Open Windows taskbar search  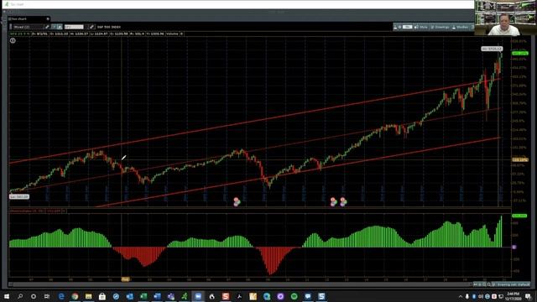[20, 296]
